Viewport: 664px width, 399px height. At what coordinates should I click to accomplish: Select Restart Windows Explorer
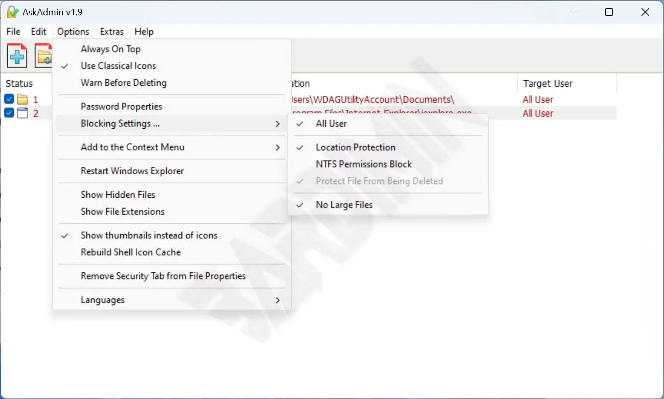click(132, 171)
